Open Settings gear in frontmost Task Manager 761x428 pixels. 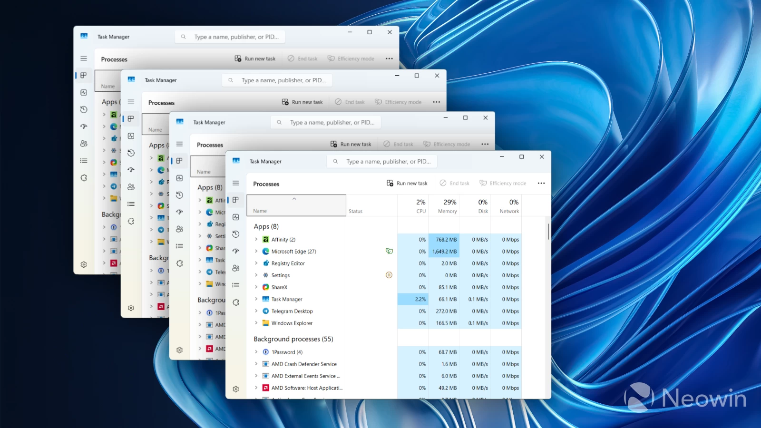point(236,389)
